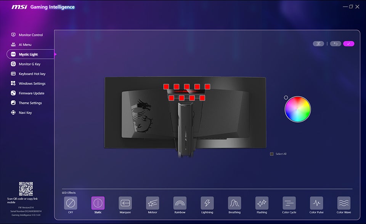
Task: Choose the Rainbow LED effect
Action: coord(180,203)
